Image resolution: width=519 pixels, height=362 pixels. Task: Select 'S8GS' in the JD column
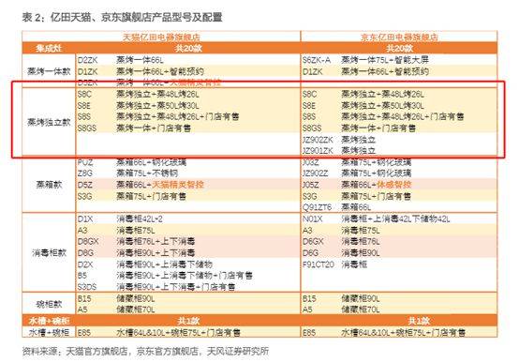point(312,128)
